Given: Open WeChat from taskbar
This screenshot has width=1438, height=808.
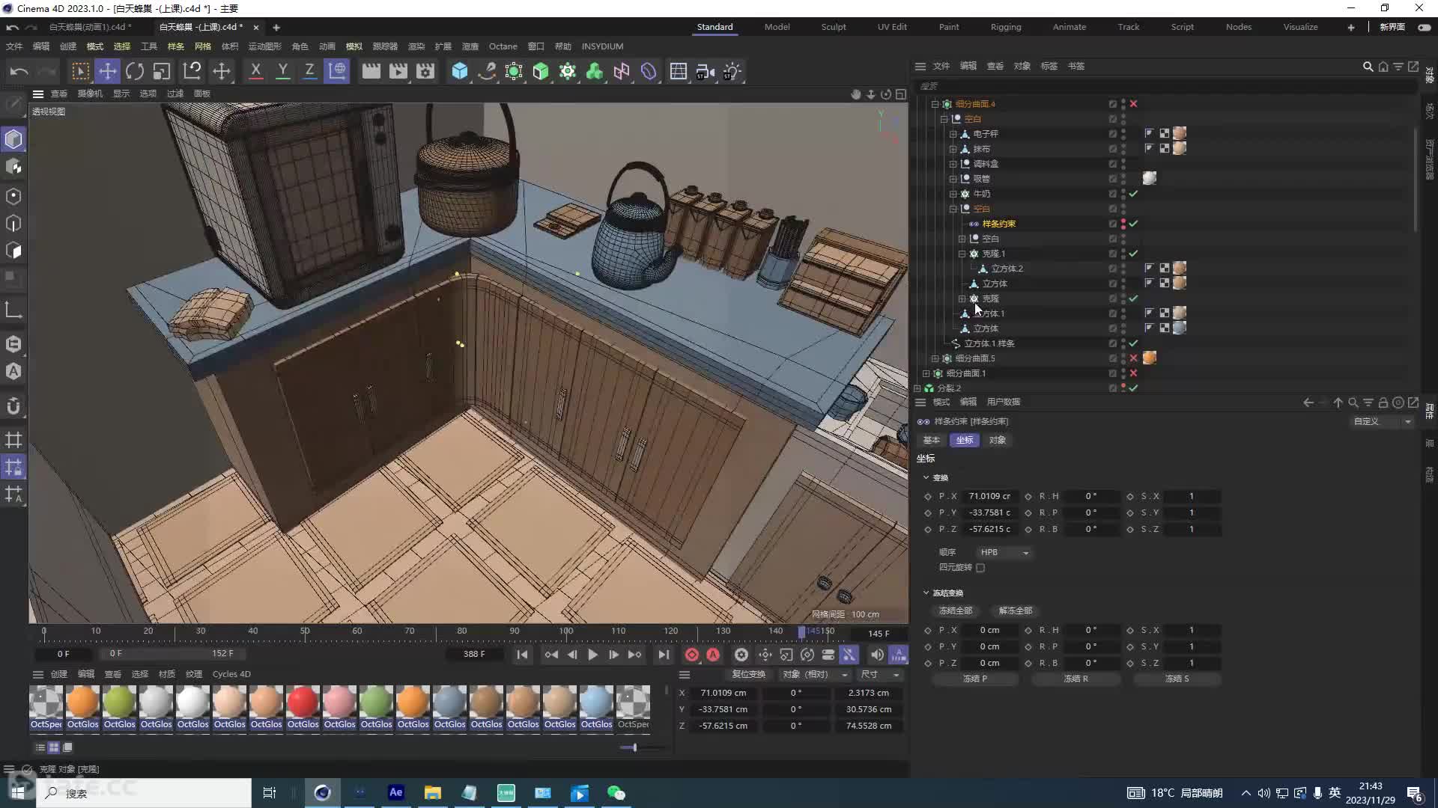Looking at the screenshot, I should point(616,792).
